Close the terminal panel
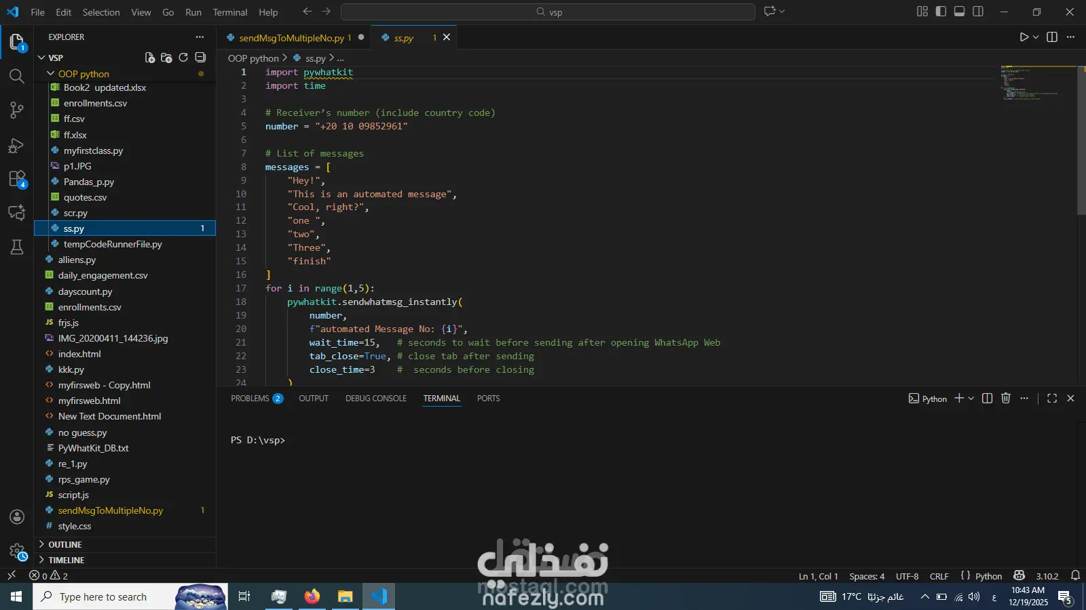Screen dimensions: 1086x610 [1070, 399]
